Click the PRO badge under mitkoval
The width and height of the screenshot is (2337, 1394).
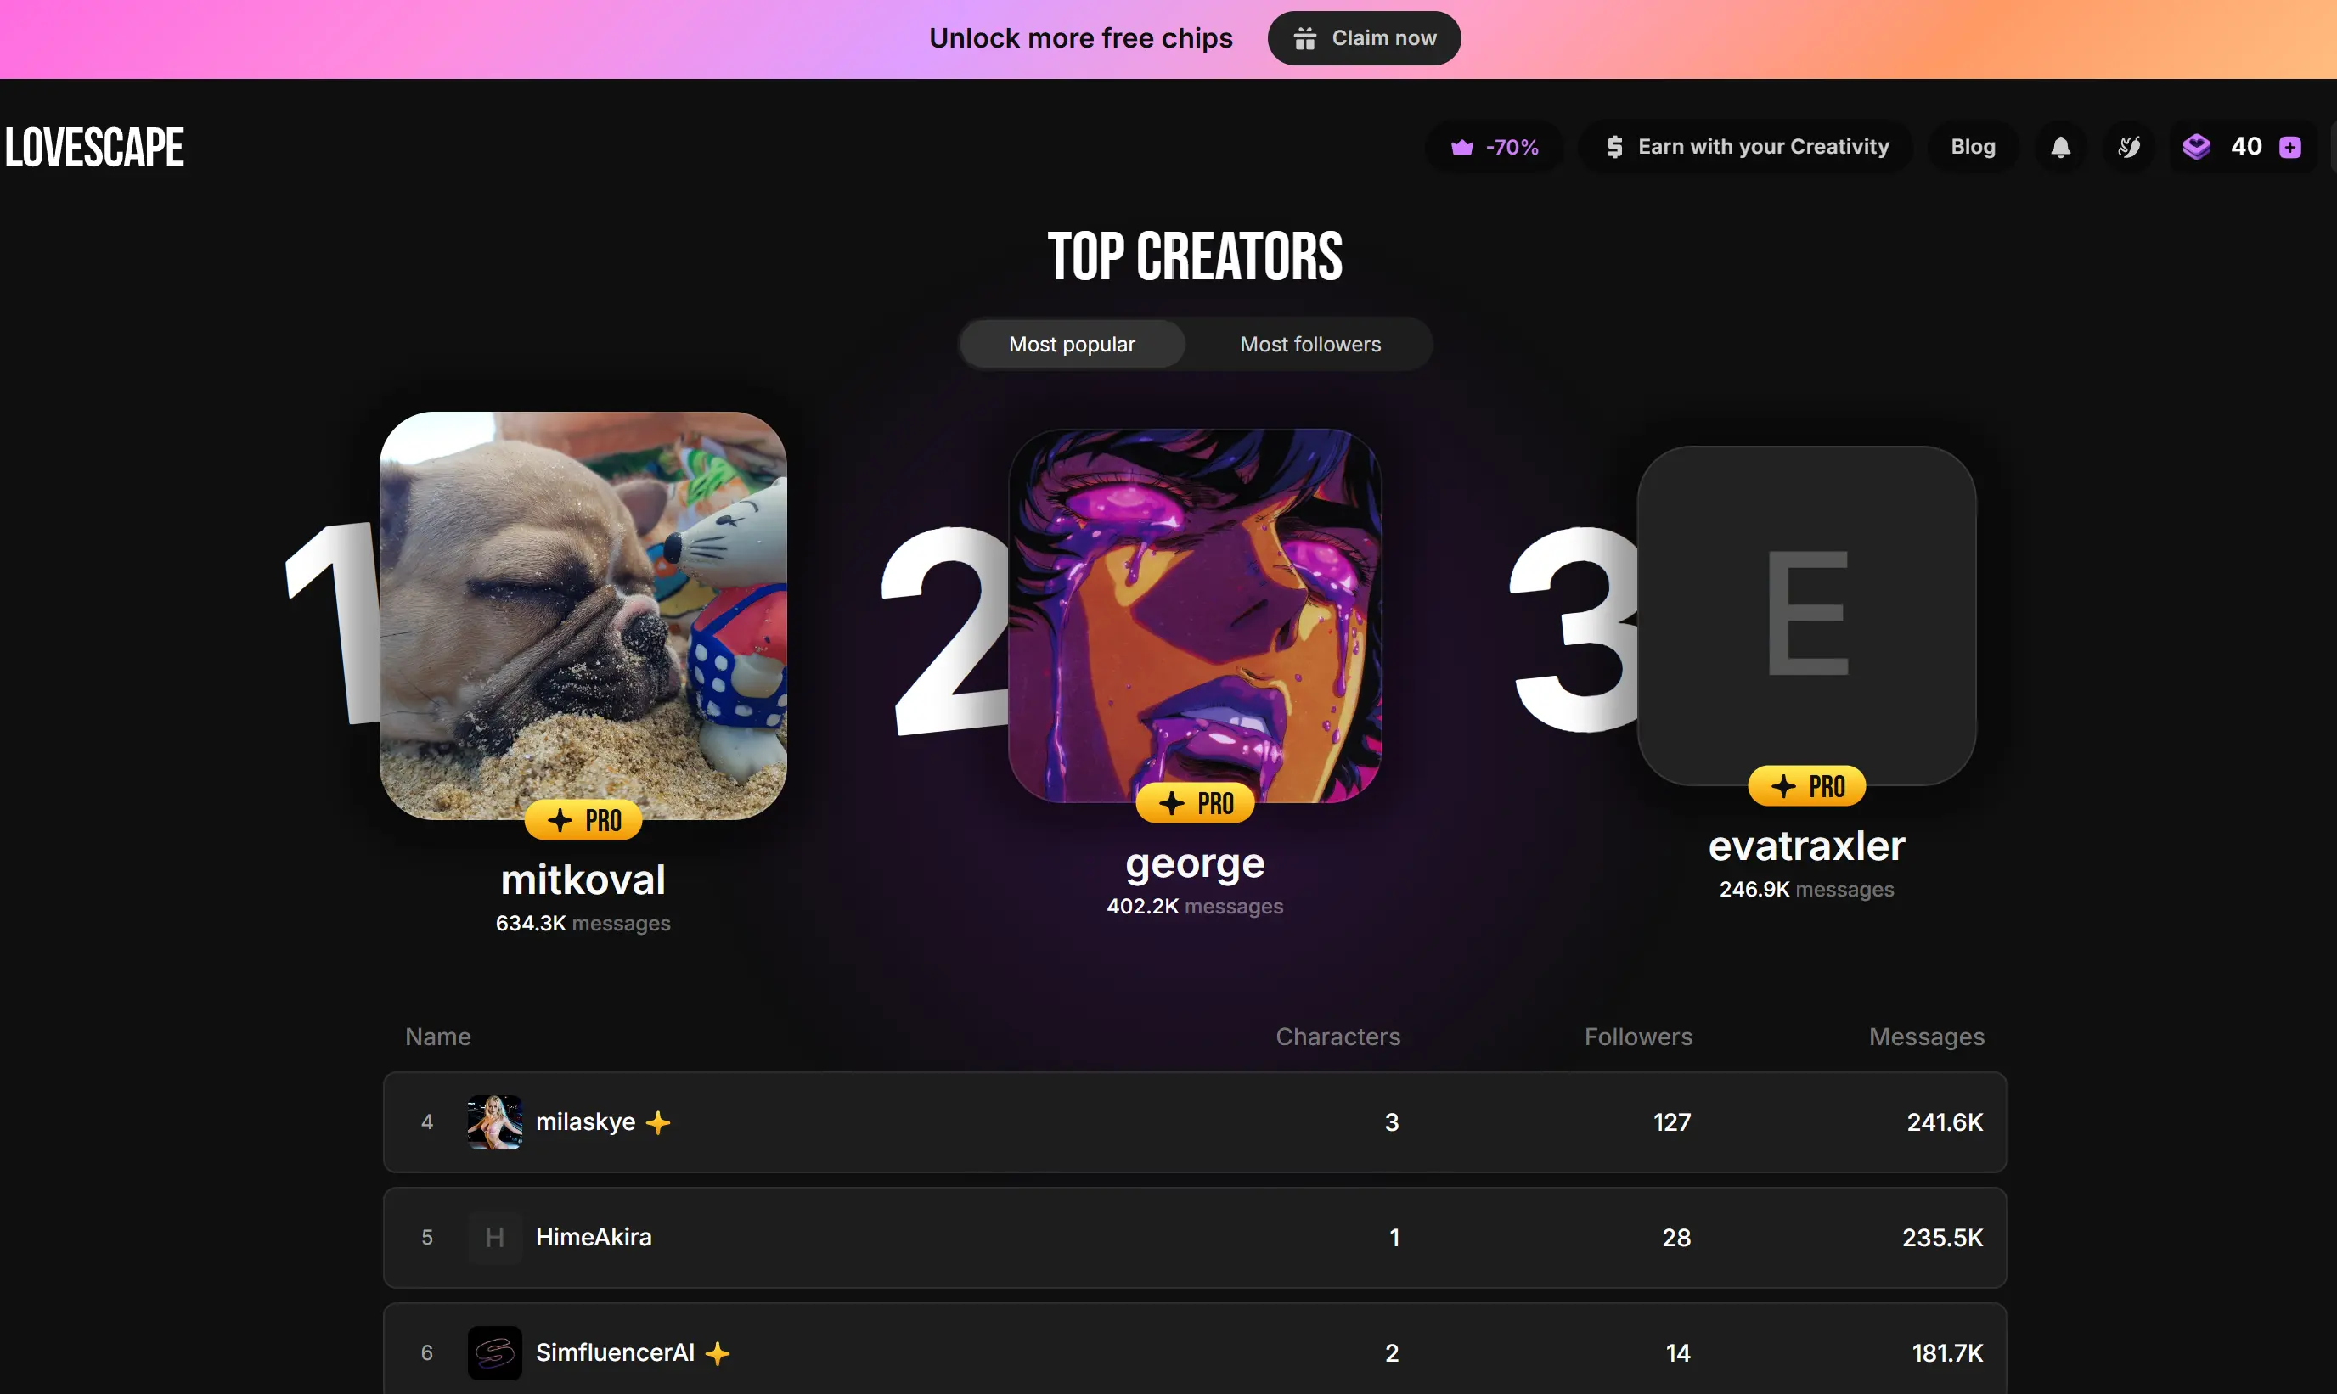pos(583,820)
